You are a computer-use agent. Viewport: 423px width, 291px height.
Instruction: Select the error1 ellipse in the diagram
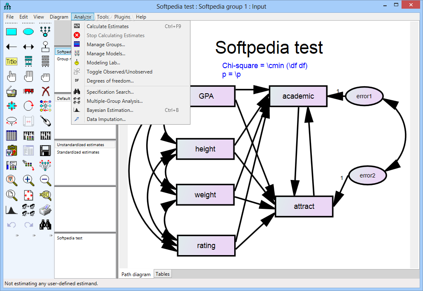[364, 96]
